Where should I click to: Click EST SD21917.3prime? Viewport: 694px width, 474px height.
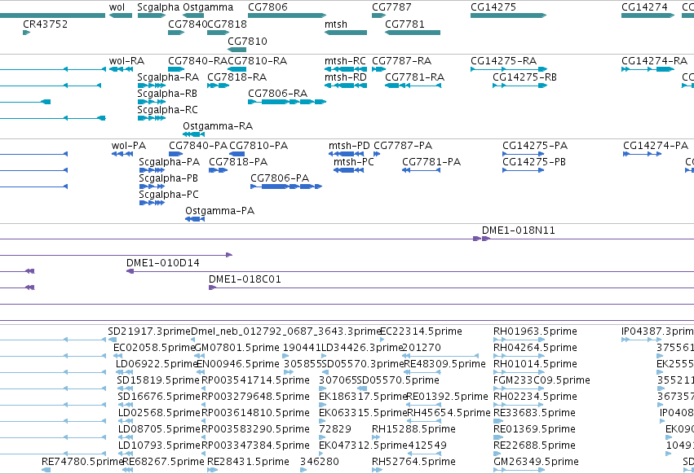pyautogui.click(x=149, y=331)
